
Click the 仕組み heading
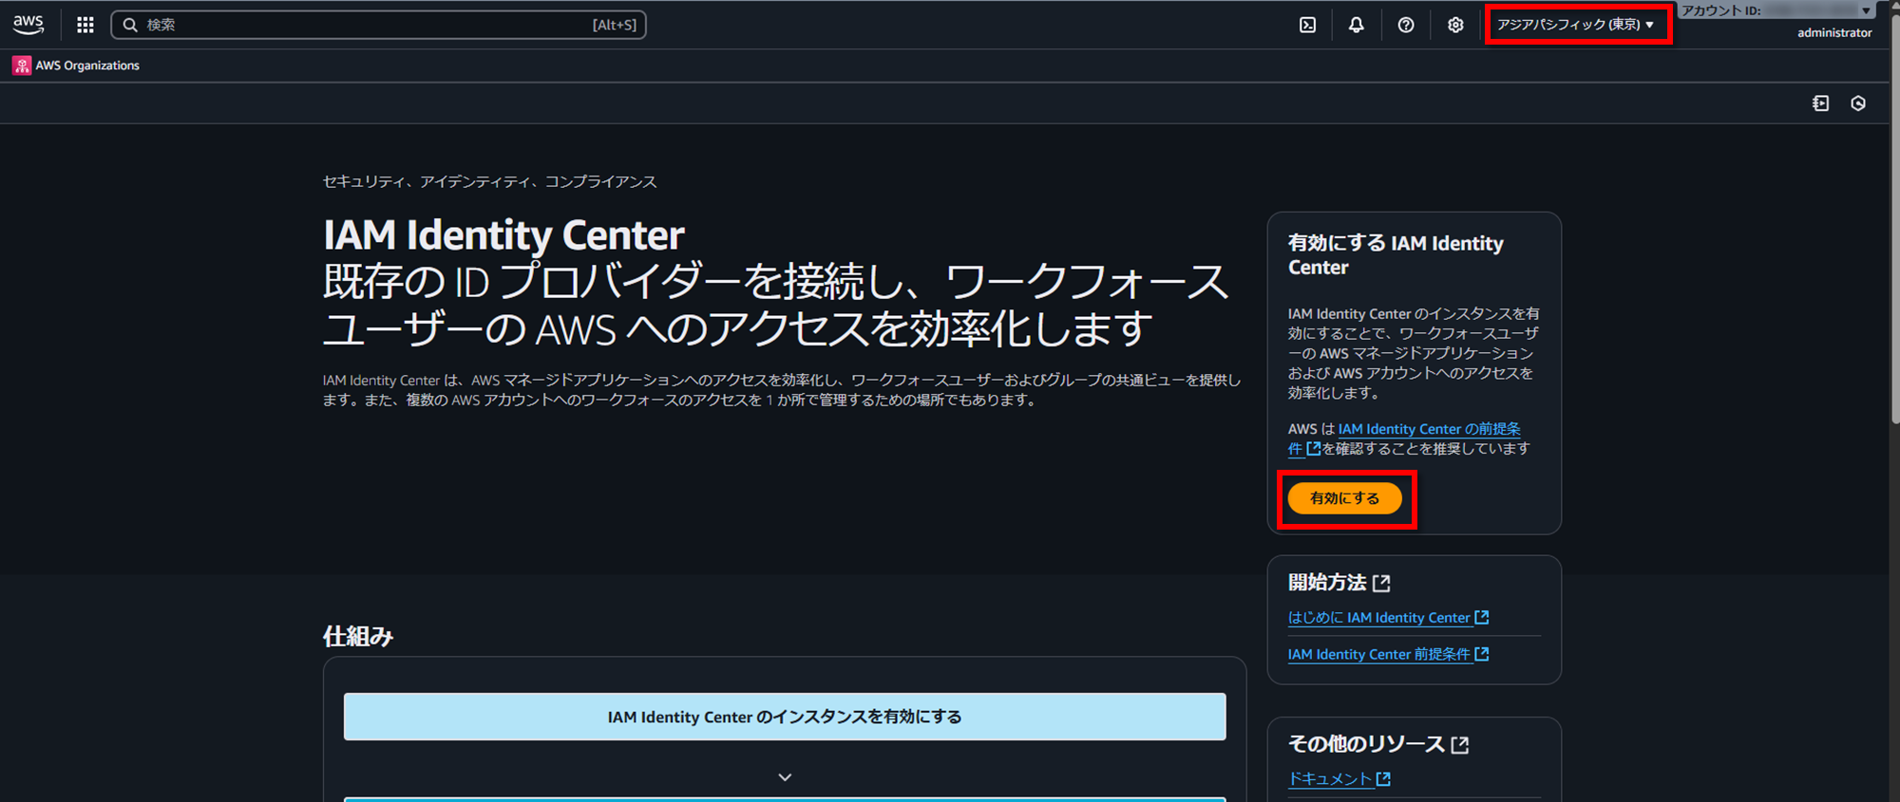pyautogui.click(x=358, y=636)
